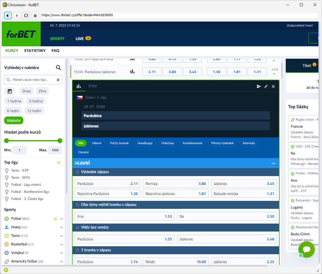Image resolution: width=322 pixels, height=274 pixels.
Task: Open the STAV tab in match detail
Action: click(x=92, y=86)
